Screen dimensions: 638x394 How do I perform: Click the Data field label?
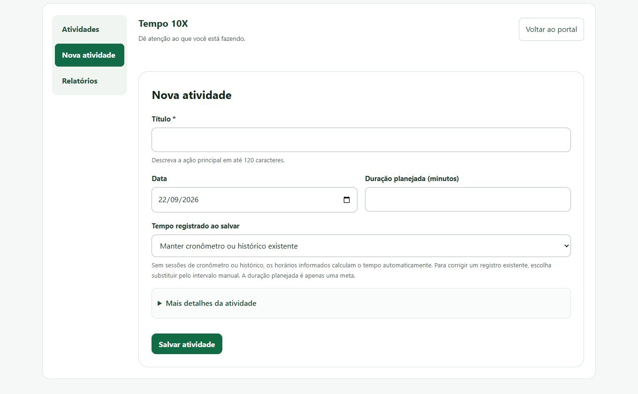pos(159,179)
